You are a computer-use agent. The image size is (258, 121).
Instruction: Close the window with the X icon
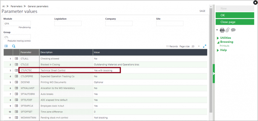[x=255, y=2]
